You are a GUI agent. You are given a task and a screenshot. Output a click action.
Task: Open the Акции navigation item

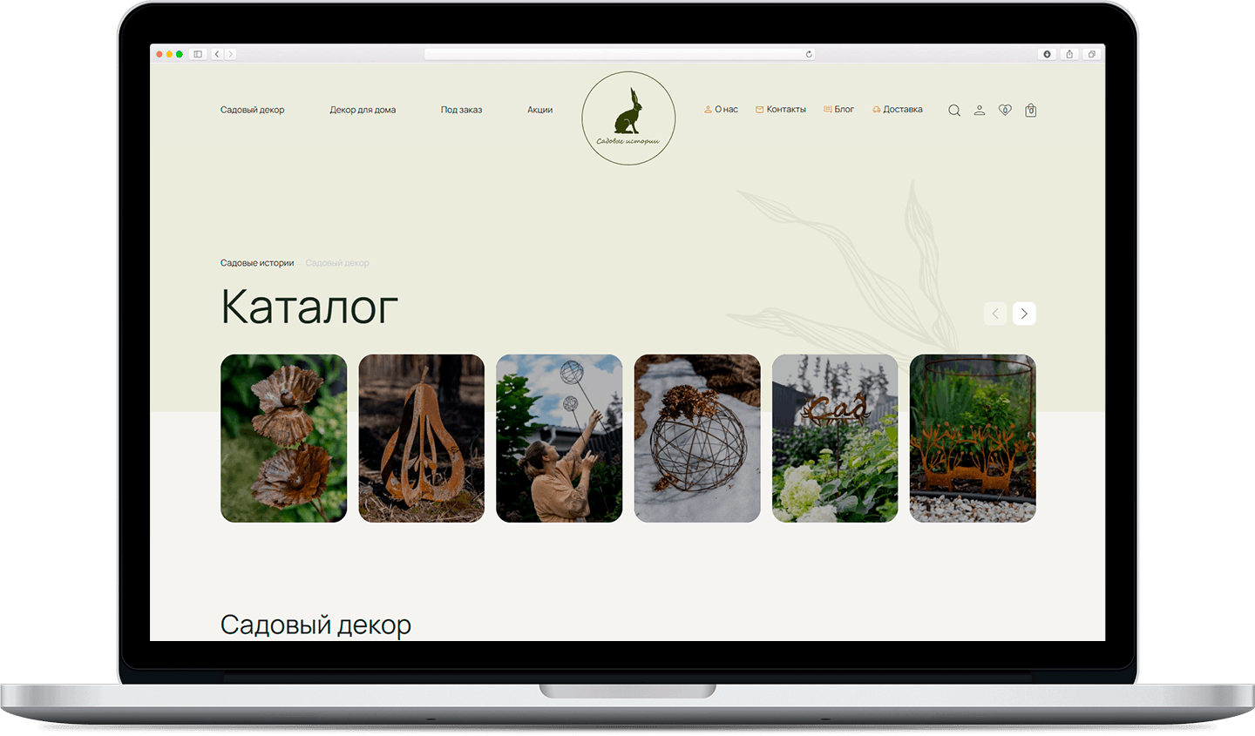pyautogui.click(x=540, y=110)
